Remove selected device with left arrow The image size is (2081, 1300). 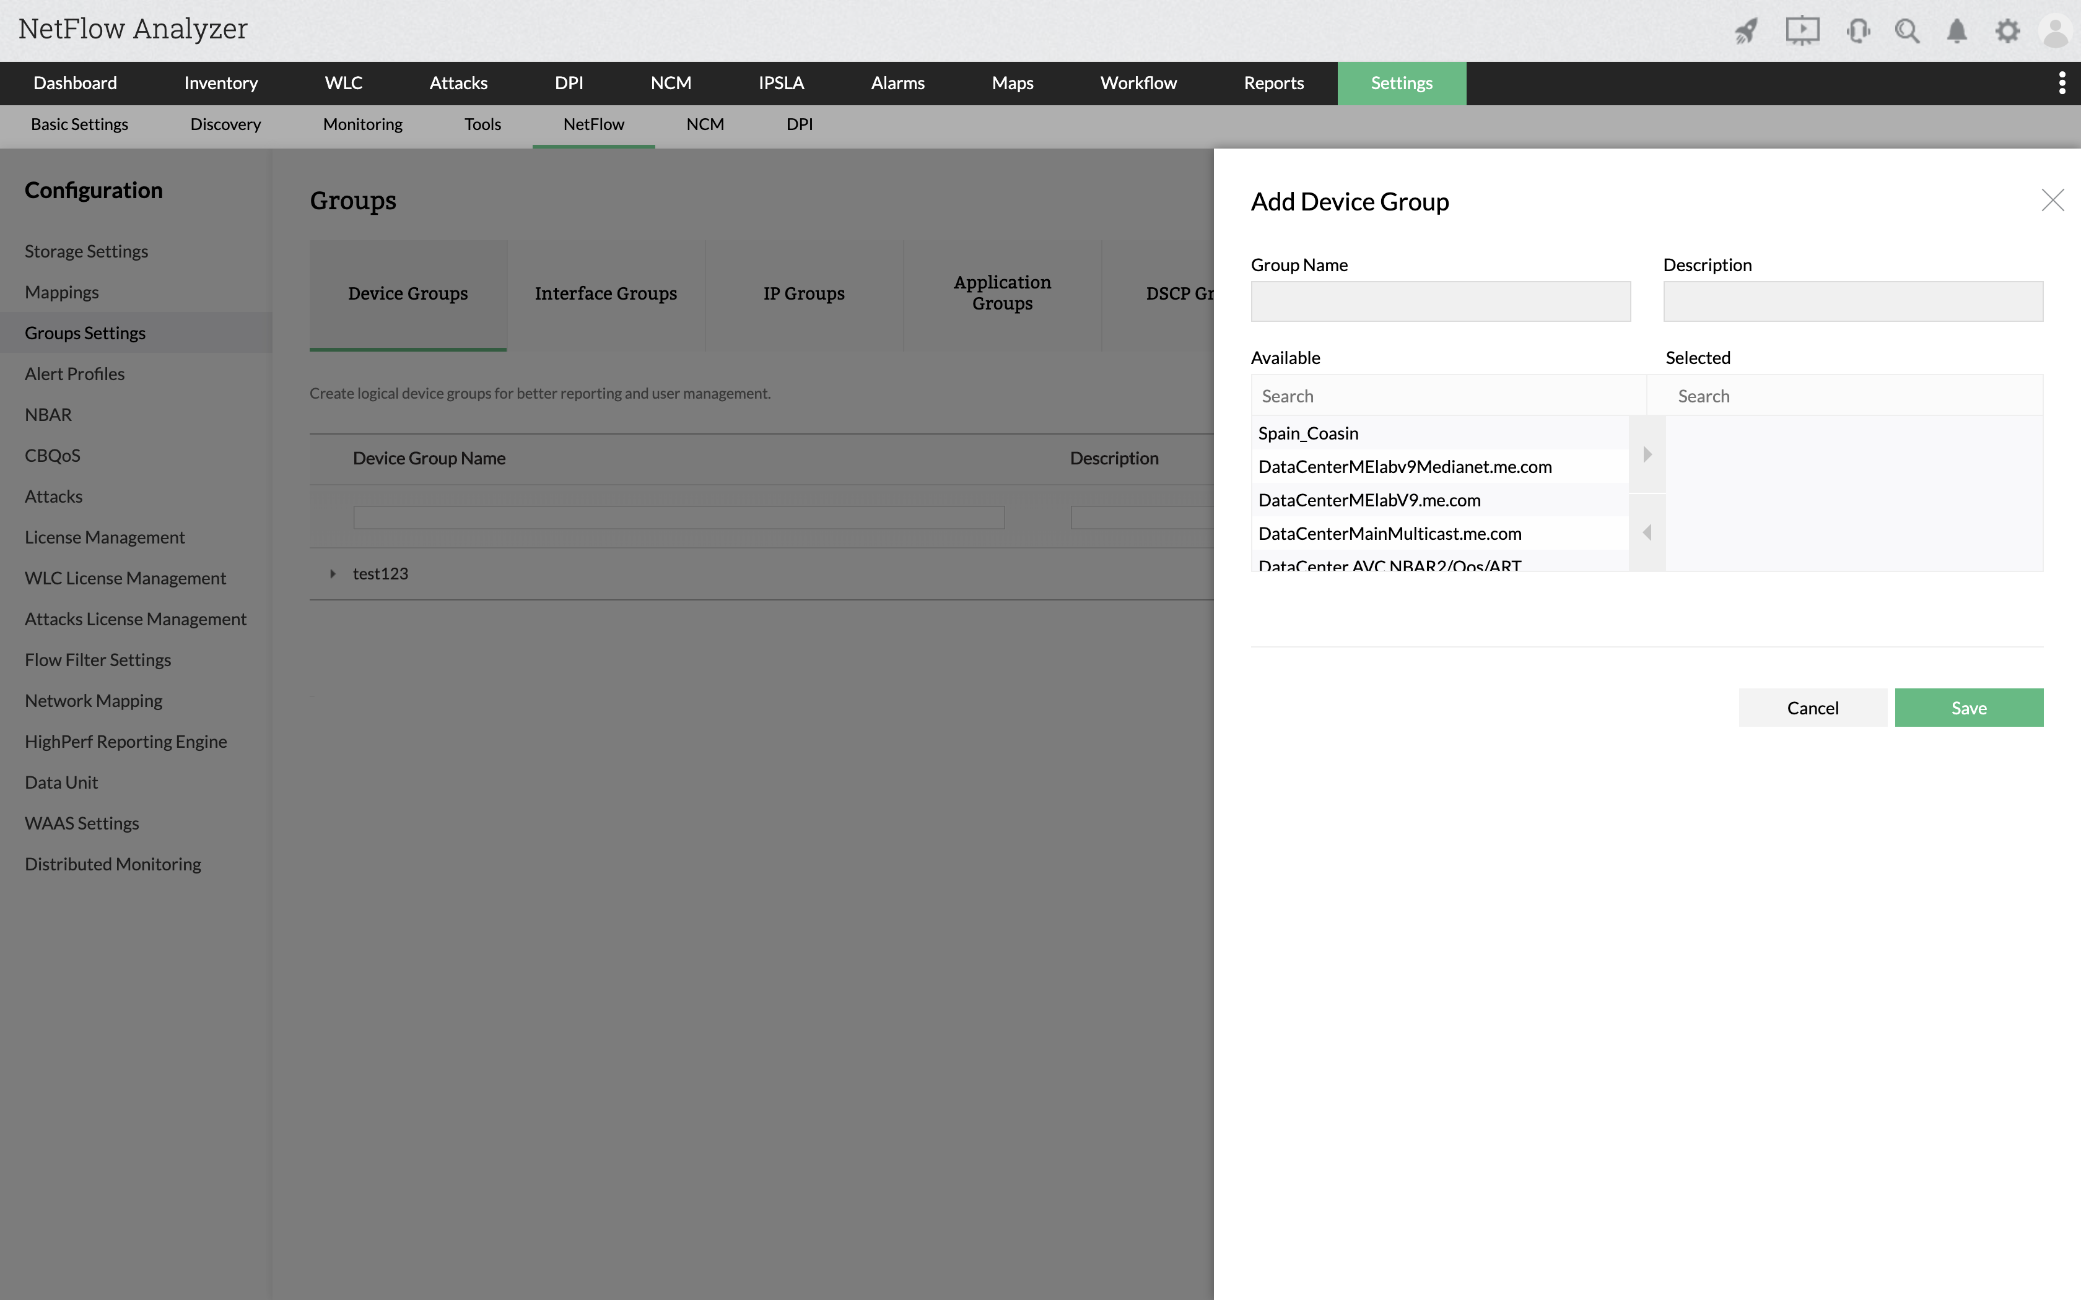coord(1647,532)
